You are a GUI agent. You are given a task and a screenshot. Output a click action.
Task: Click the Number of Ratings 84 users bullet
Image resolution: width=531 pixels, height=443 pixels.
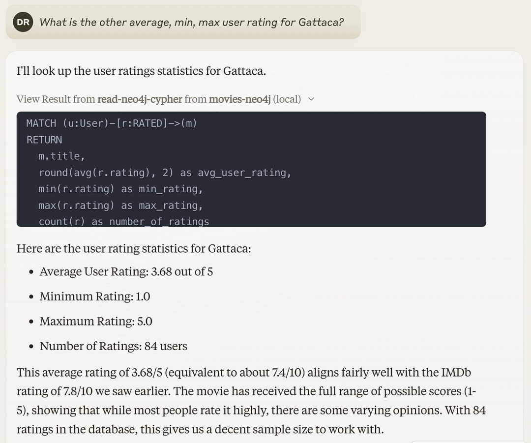point(113,346)
